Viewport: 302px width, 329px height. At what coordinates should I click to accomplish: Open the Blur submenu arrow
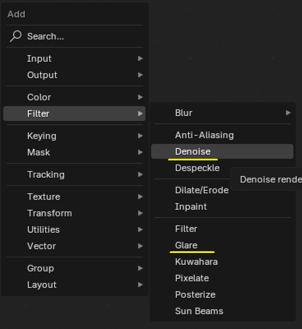288,113
